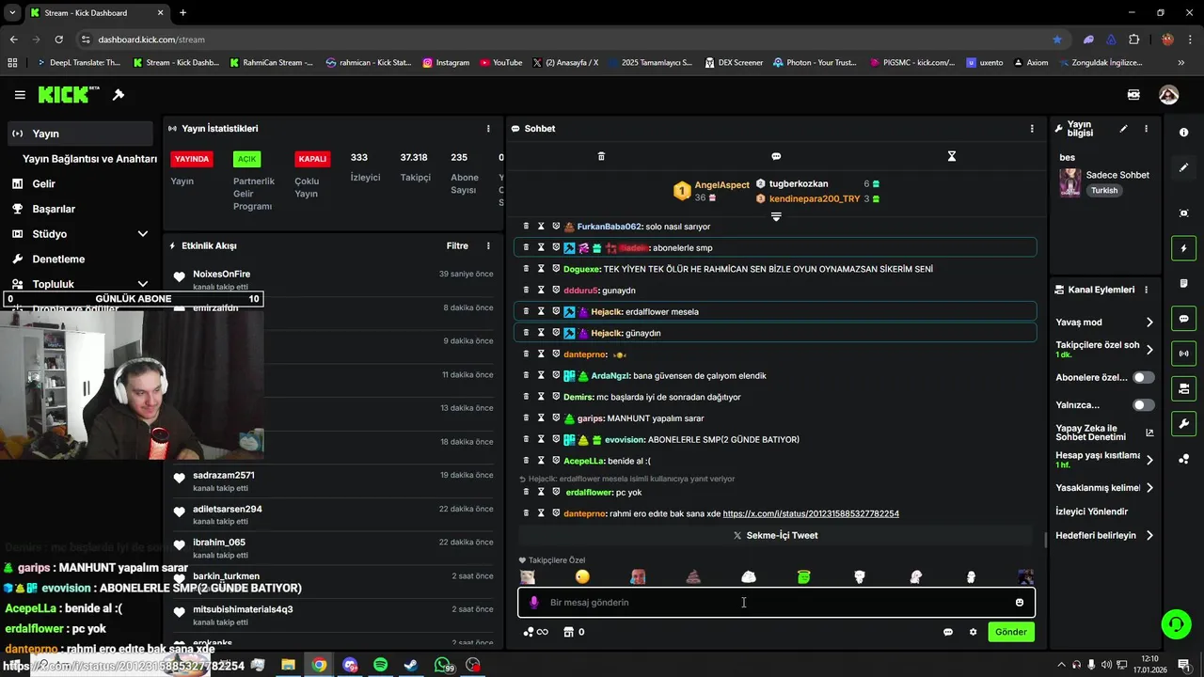Click the shield icon on the garips message
This screenshot has width=1204, height=677.
(x=556, y=418)
